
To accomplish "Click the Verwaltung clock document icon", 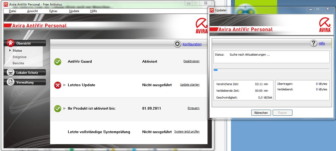I will coord(10,82).
